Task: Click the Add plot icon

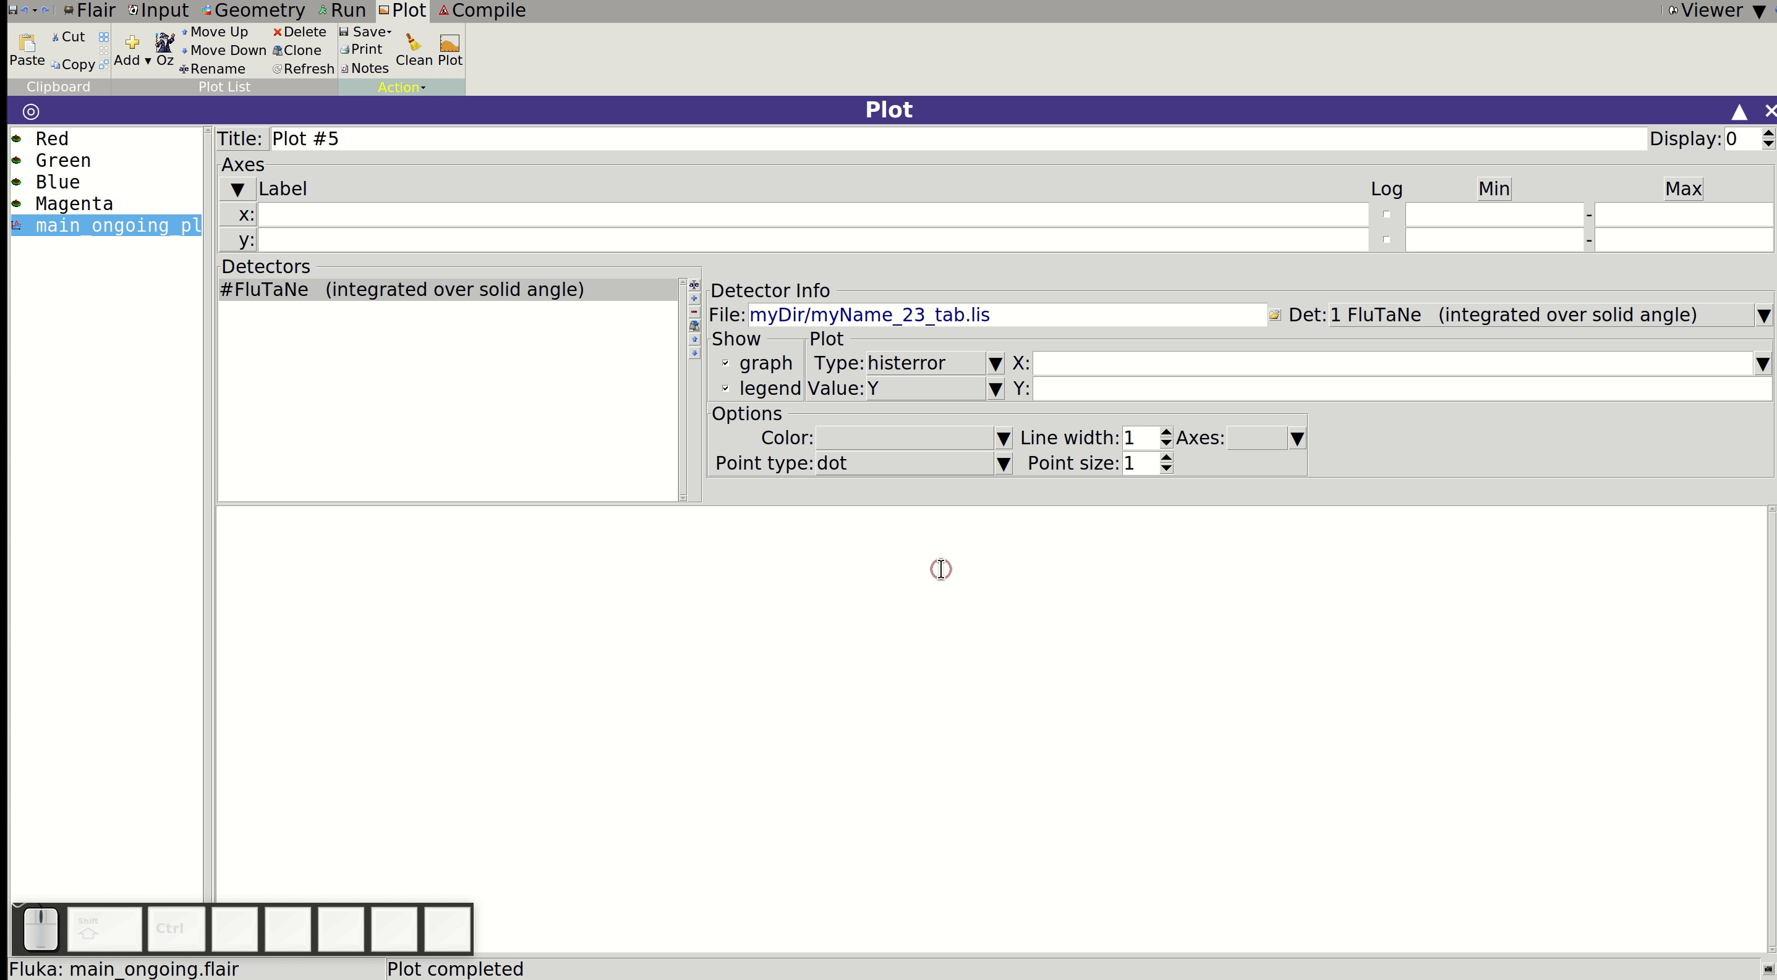Action: pyautogui.click(x=132, y=42)
